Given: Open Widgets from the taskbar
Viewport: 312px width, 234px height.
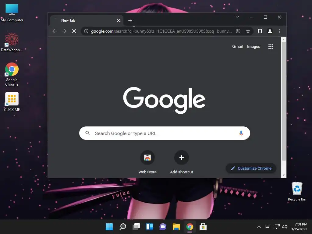Looking at the screenshot, I should pos(149,227).
